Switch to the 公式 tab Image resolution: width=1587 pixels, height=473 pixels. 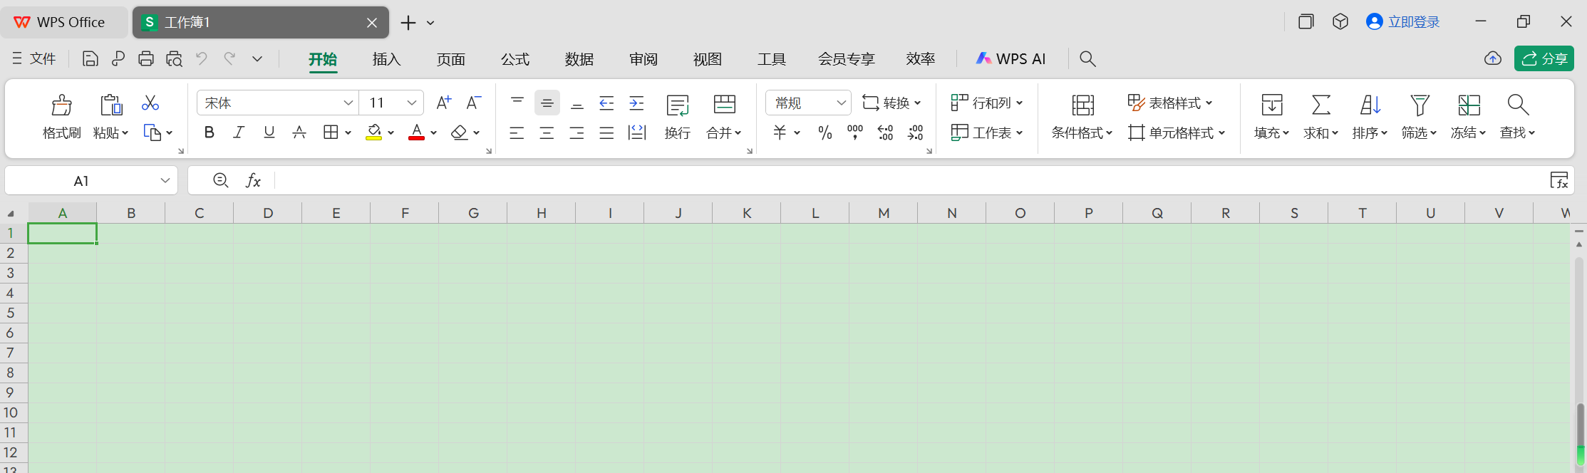click(x=515, y=59)
